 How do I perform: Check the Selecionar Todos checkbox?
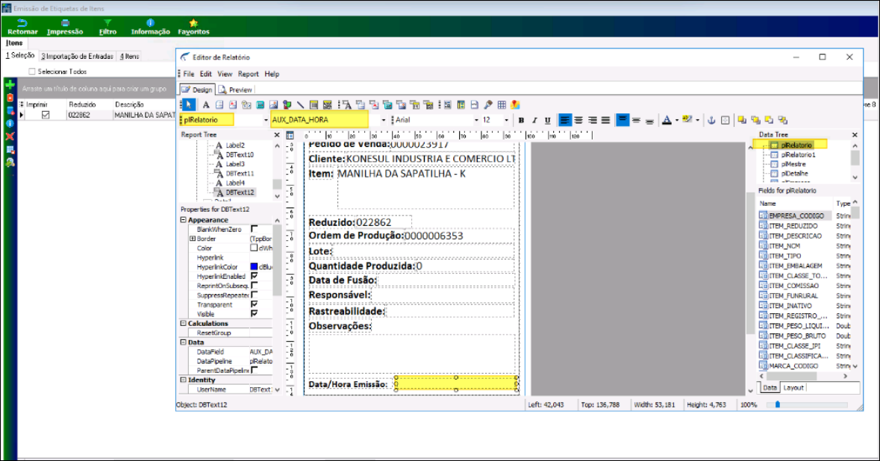click(32, 72)
